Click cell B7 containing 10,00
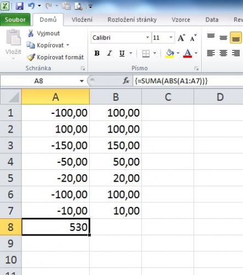The width and height of the screenshot is (243, 275). (115, 211)
